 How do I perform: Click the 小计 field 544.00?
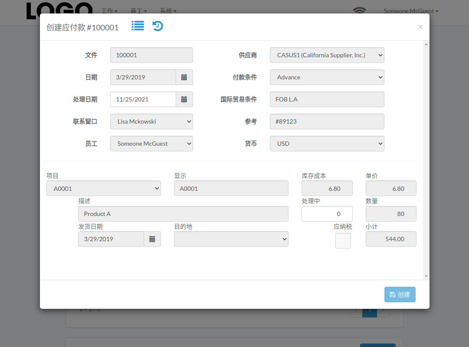point(391,239)
